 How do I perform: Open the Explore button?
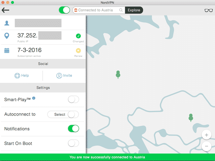click(134, 10)
